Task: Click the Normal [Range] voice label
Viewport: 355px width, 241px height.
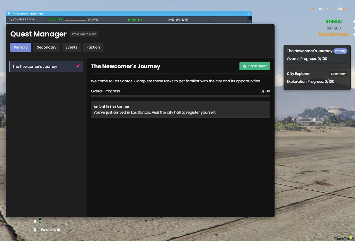Action: pos(344,239)
